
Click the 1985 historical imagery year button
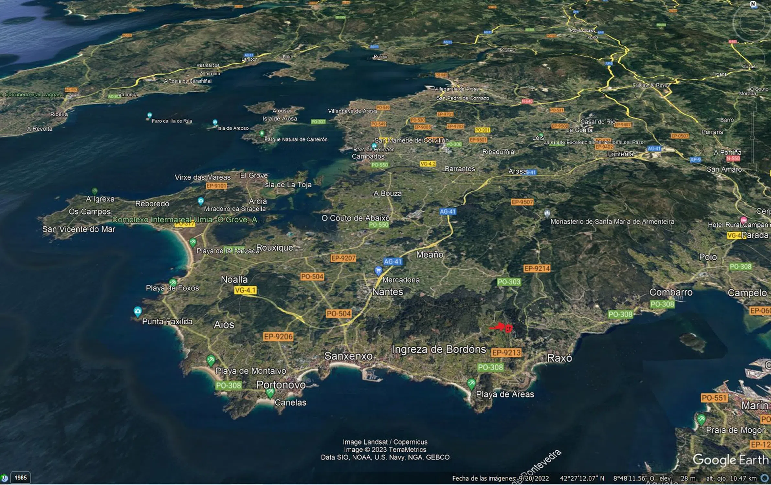21,478
